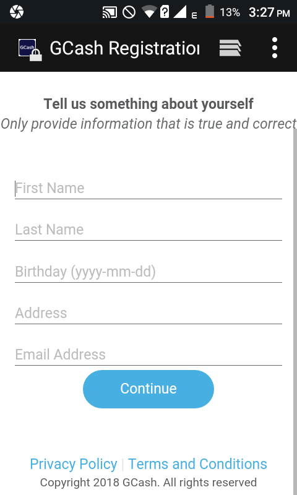
Task: Select the Email Address field
Action: [148, 355]
